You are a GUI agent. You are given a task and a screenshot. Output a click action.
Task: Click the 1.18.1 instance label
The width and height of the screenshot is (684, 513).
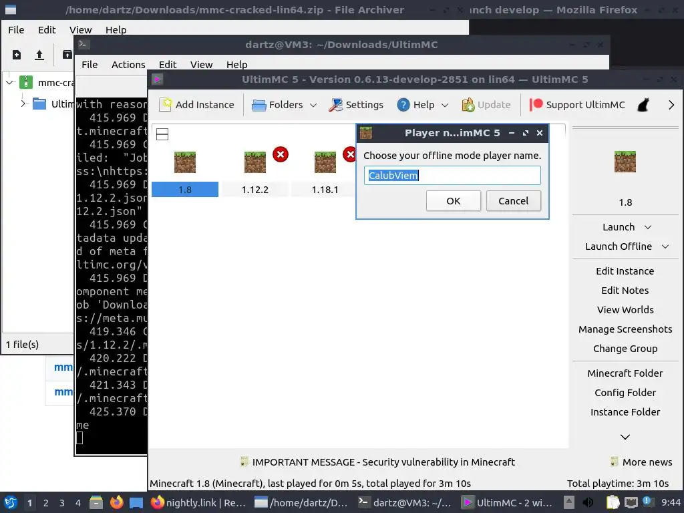coord(325,190)
